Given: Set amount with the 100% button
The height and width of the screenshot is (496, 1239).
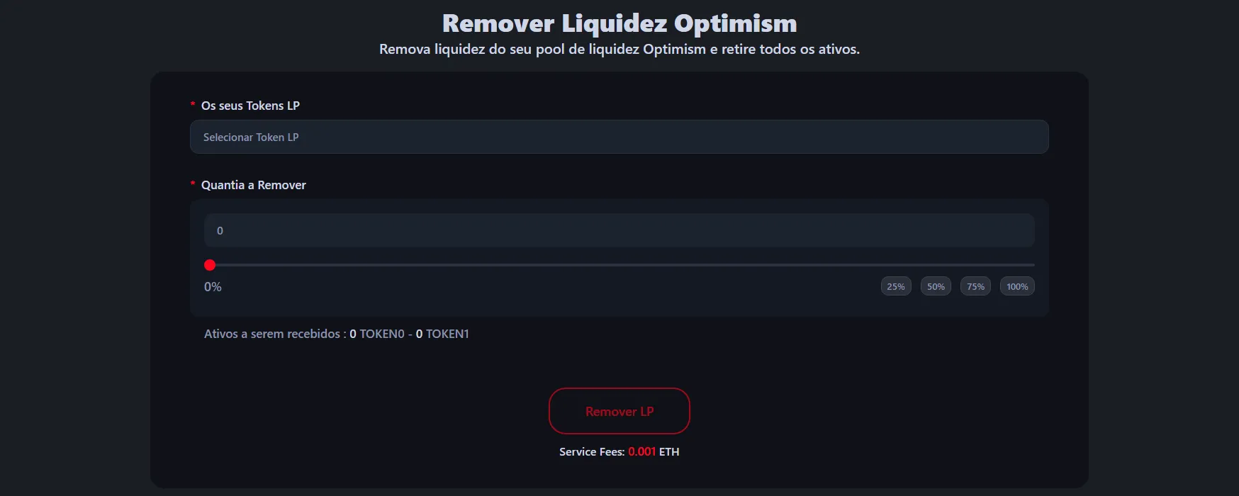Looking at the screenshot, I should [x=1017, y=286].
